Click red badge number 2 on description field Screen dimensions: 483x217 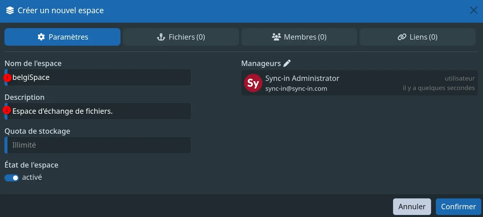7,110
